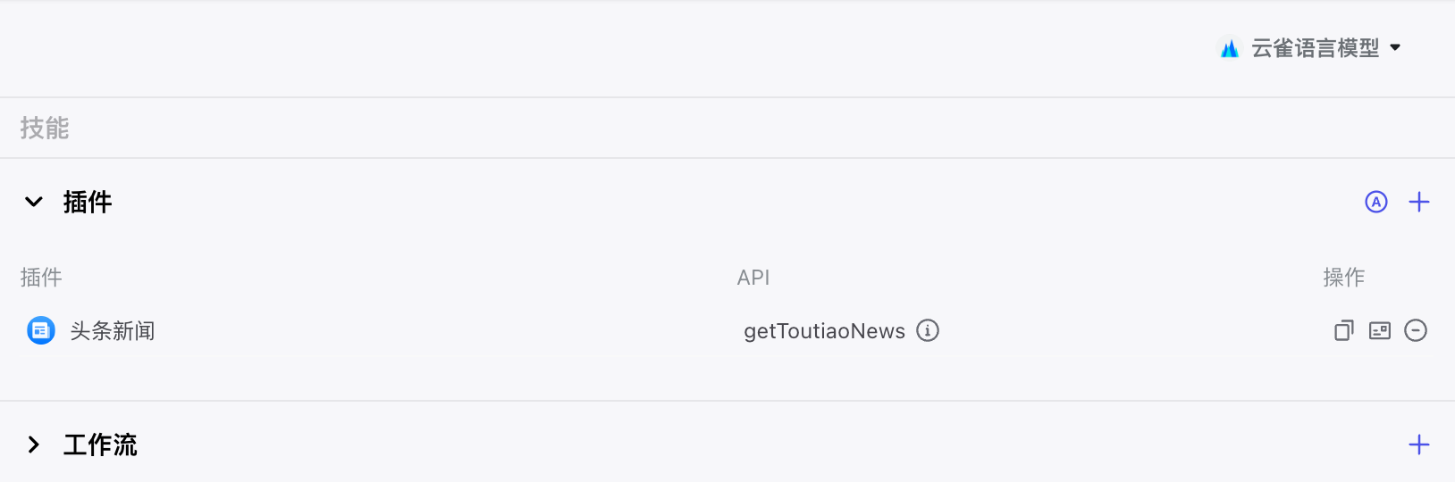Select the 头条新闻 plugin name
The width and height of the screenshot is (1455, 482).
(x=113, y=331)
